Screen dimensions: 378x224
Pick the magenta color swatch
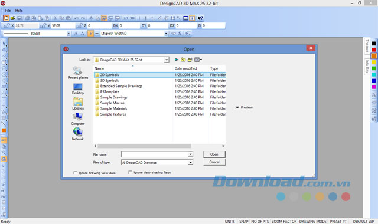pyautogui.click(x=374, y=87)
